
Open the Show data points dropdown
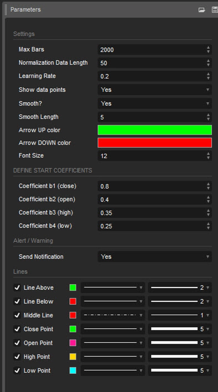click(x=154, y=90)
